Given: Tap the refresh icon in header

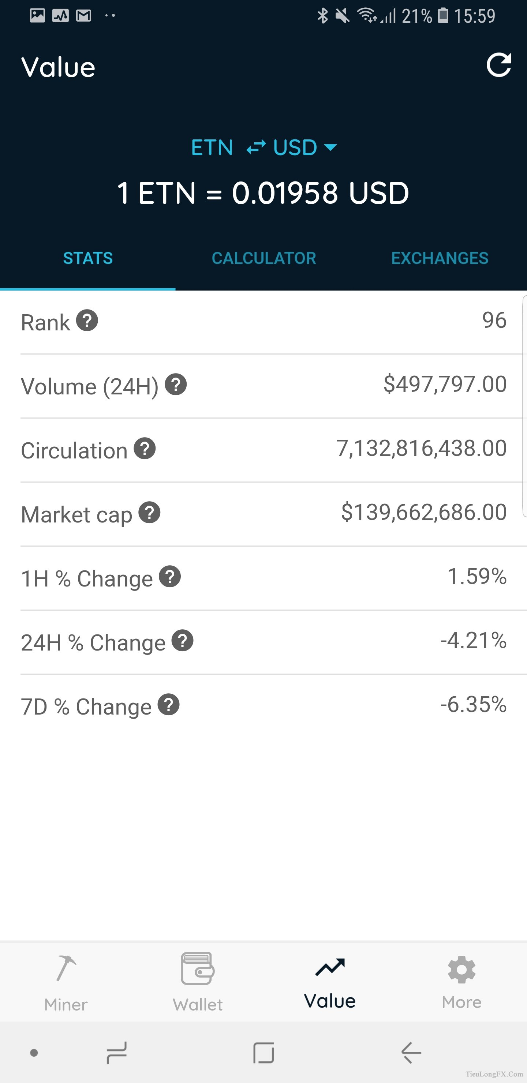Looking at the screenshot, I should tap(499, 65).
